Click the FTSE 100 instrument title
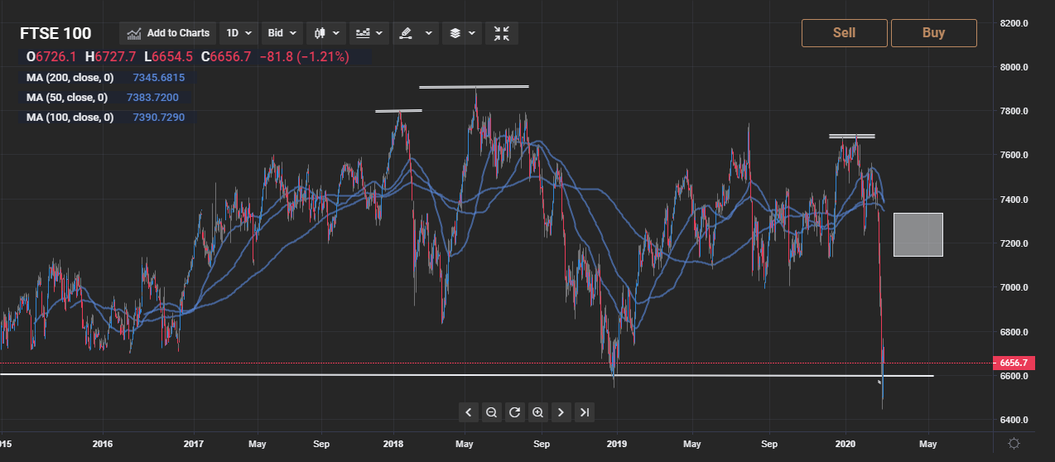Image resolution: width=1055 pixels, height=462 pixels. point(56,34)
